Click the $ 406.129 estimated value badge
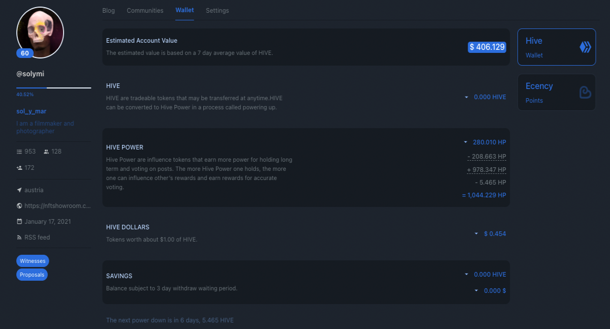The height and width of the screenshot is (329, 610). click(x=487, y=47)
